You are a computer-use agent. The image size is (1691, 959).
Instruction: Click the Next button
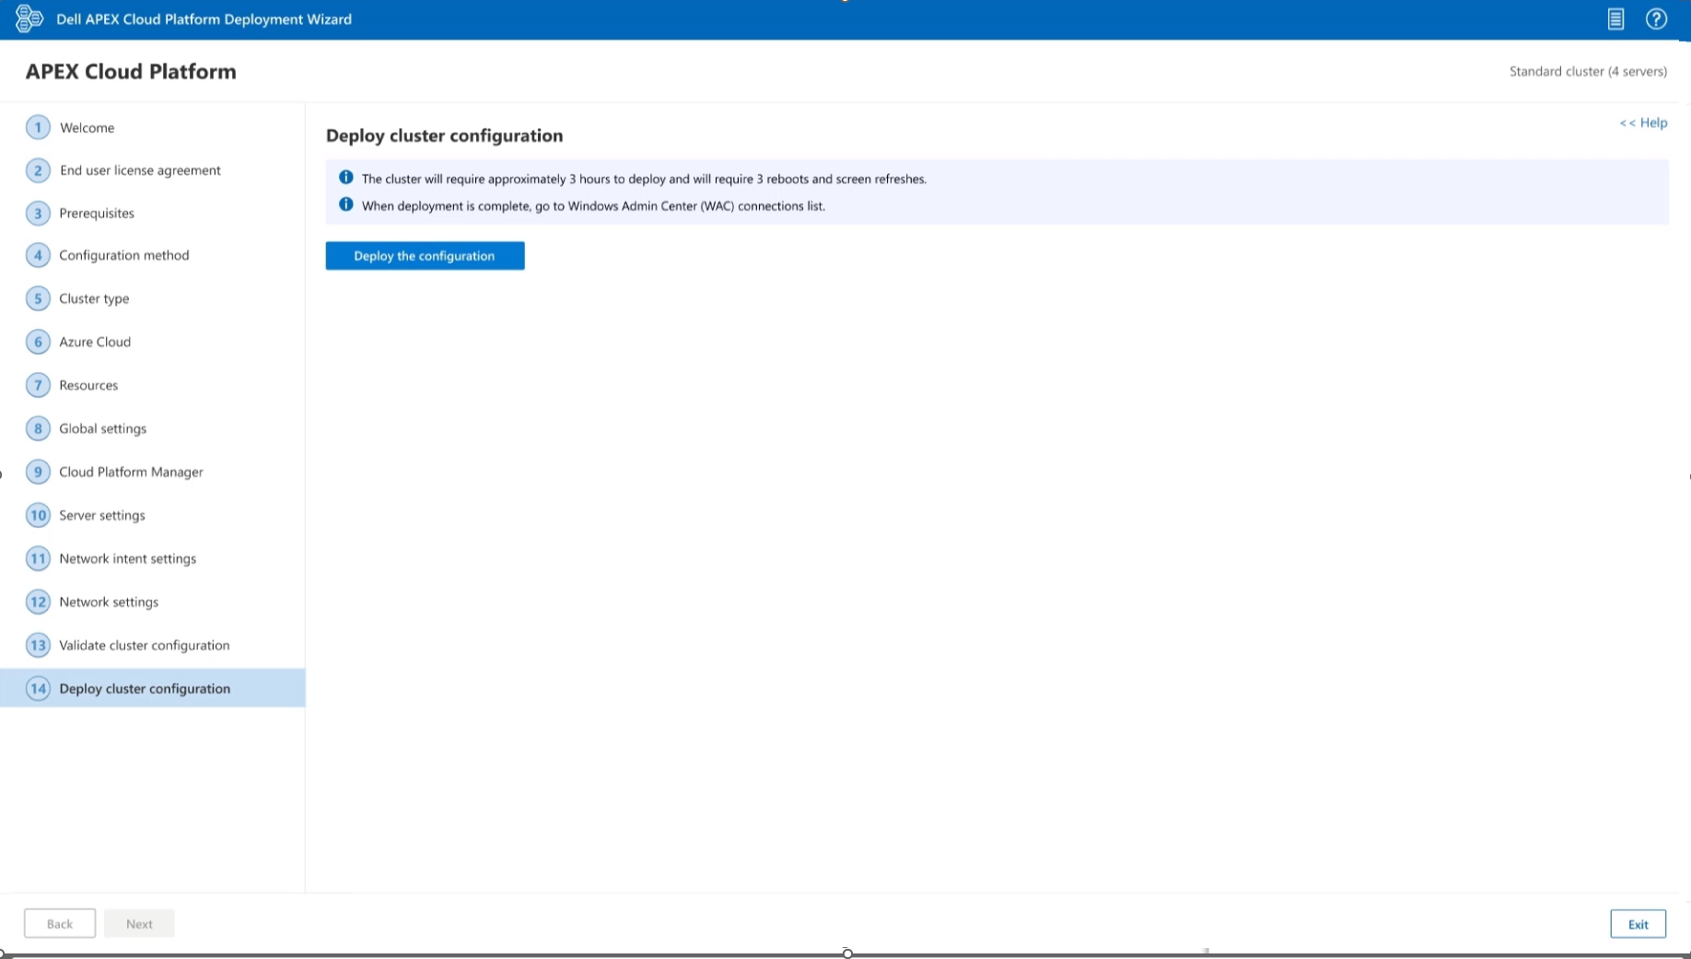point(139,924)
